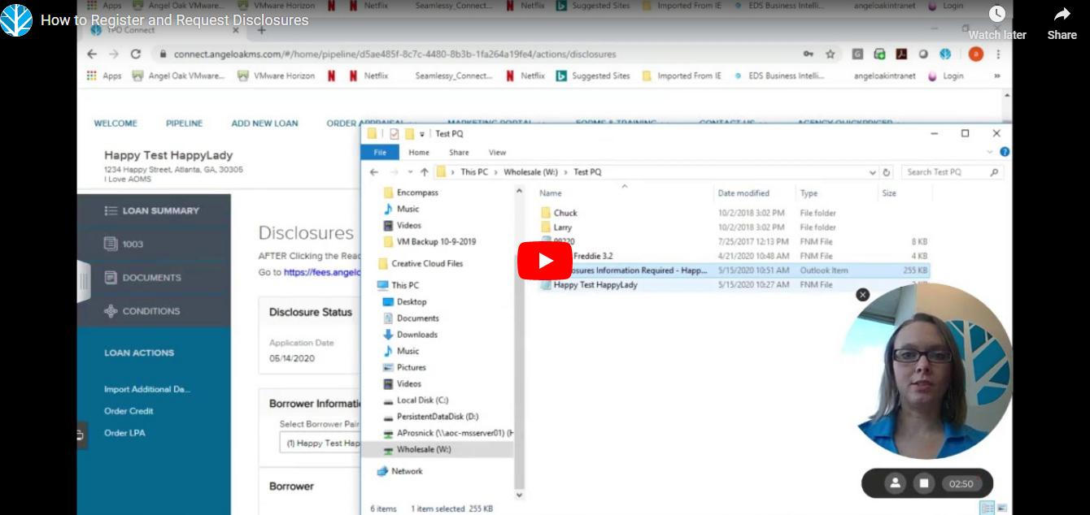This screenshot has width=1090, height=515.
Task: Click the Search Test PQ box
Action: pos(952,172)
